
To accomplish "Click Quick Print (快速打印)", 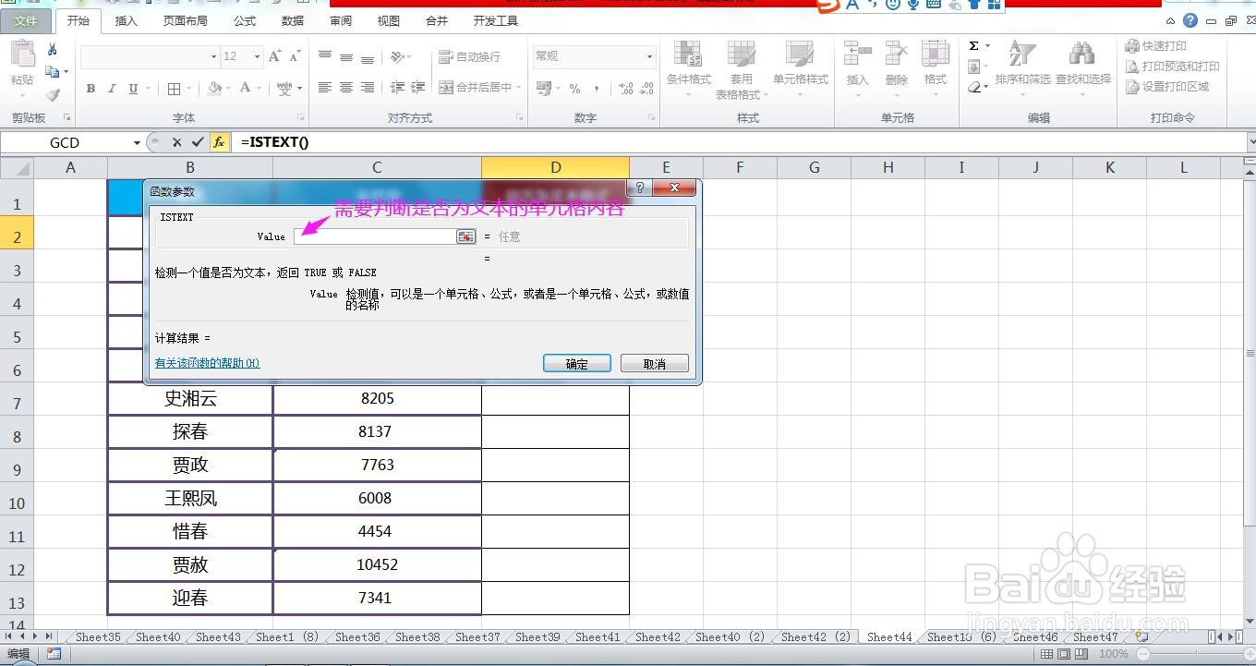I will (x=1155, y=46).
